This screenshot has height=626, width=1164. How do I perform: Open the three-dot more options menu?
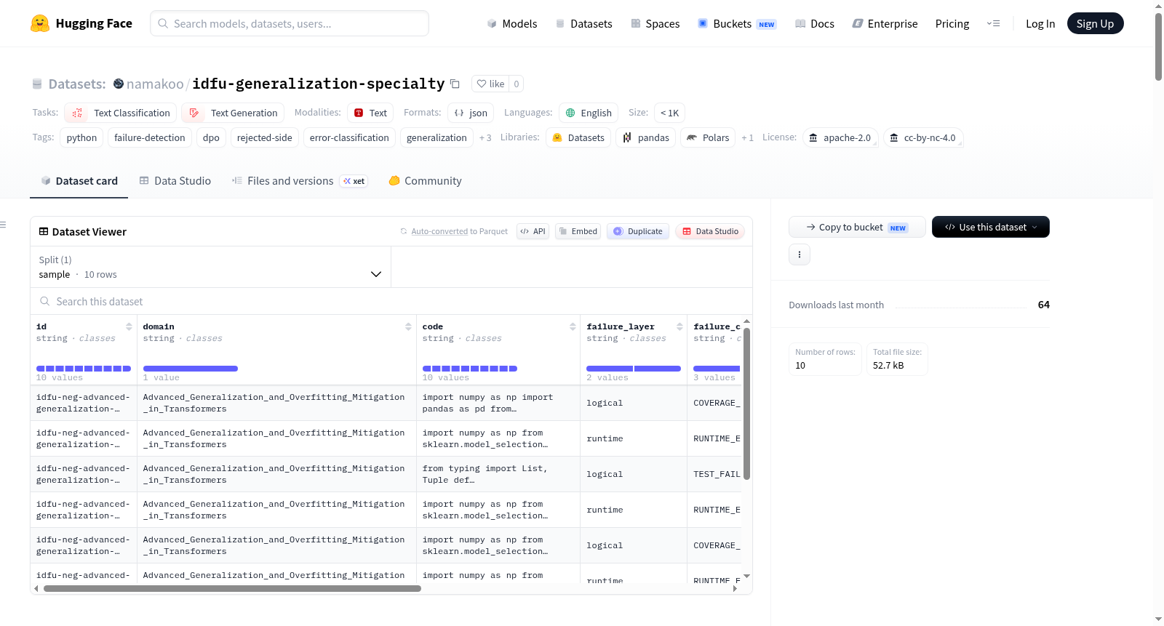click(800, 254)
